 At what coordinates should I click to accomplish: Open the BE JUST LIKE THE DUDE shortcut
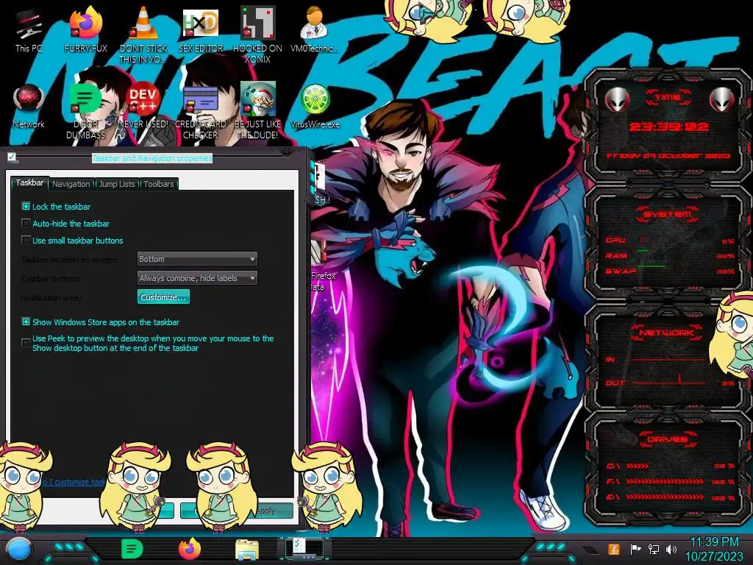257,110
